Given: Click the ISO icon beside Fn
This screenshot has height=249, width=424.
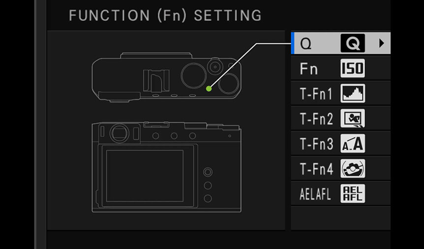Looking at the screenshot, I should 353,68.
